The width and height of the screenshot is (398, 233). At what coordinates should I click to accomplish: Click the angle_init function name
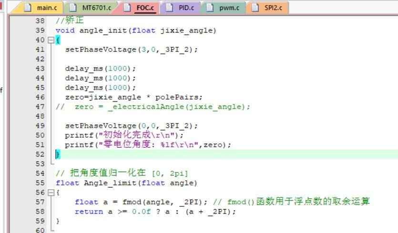[103, 30]
